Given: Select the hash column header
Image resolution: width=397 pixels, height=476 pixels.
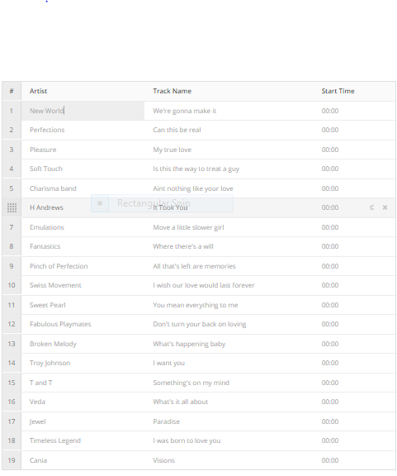Looking at the screenshot, I should pos(12,91).
